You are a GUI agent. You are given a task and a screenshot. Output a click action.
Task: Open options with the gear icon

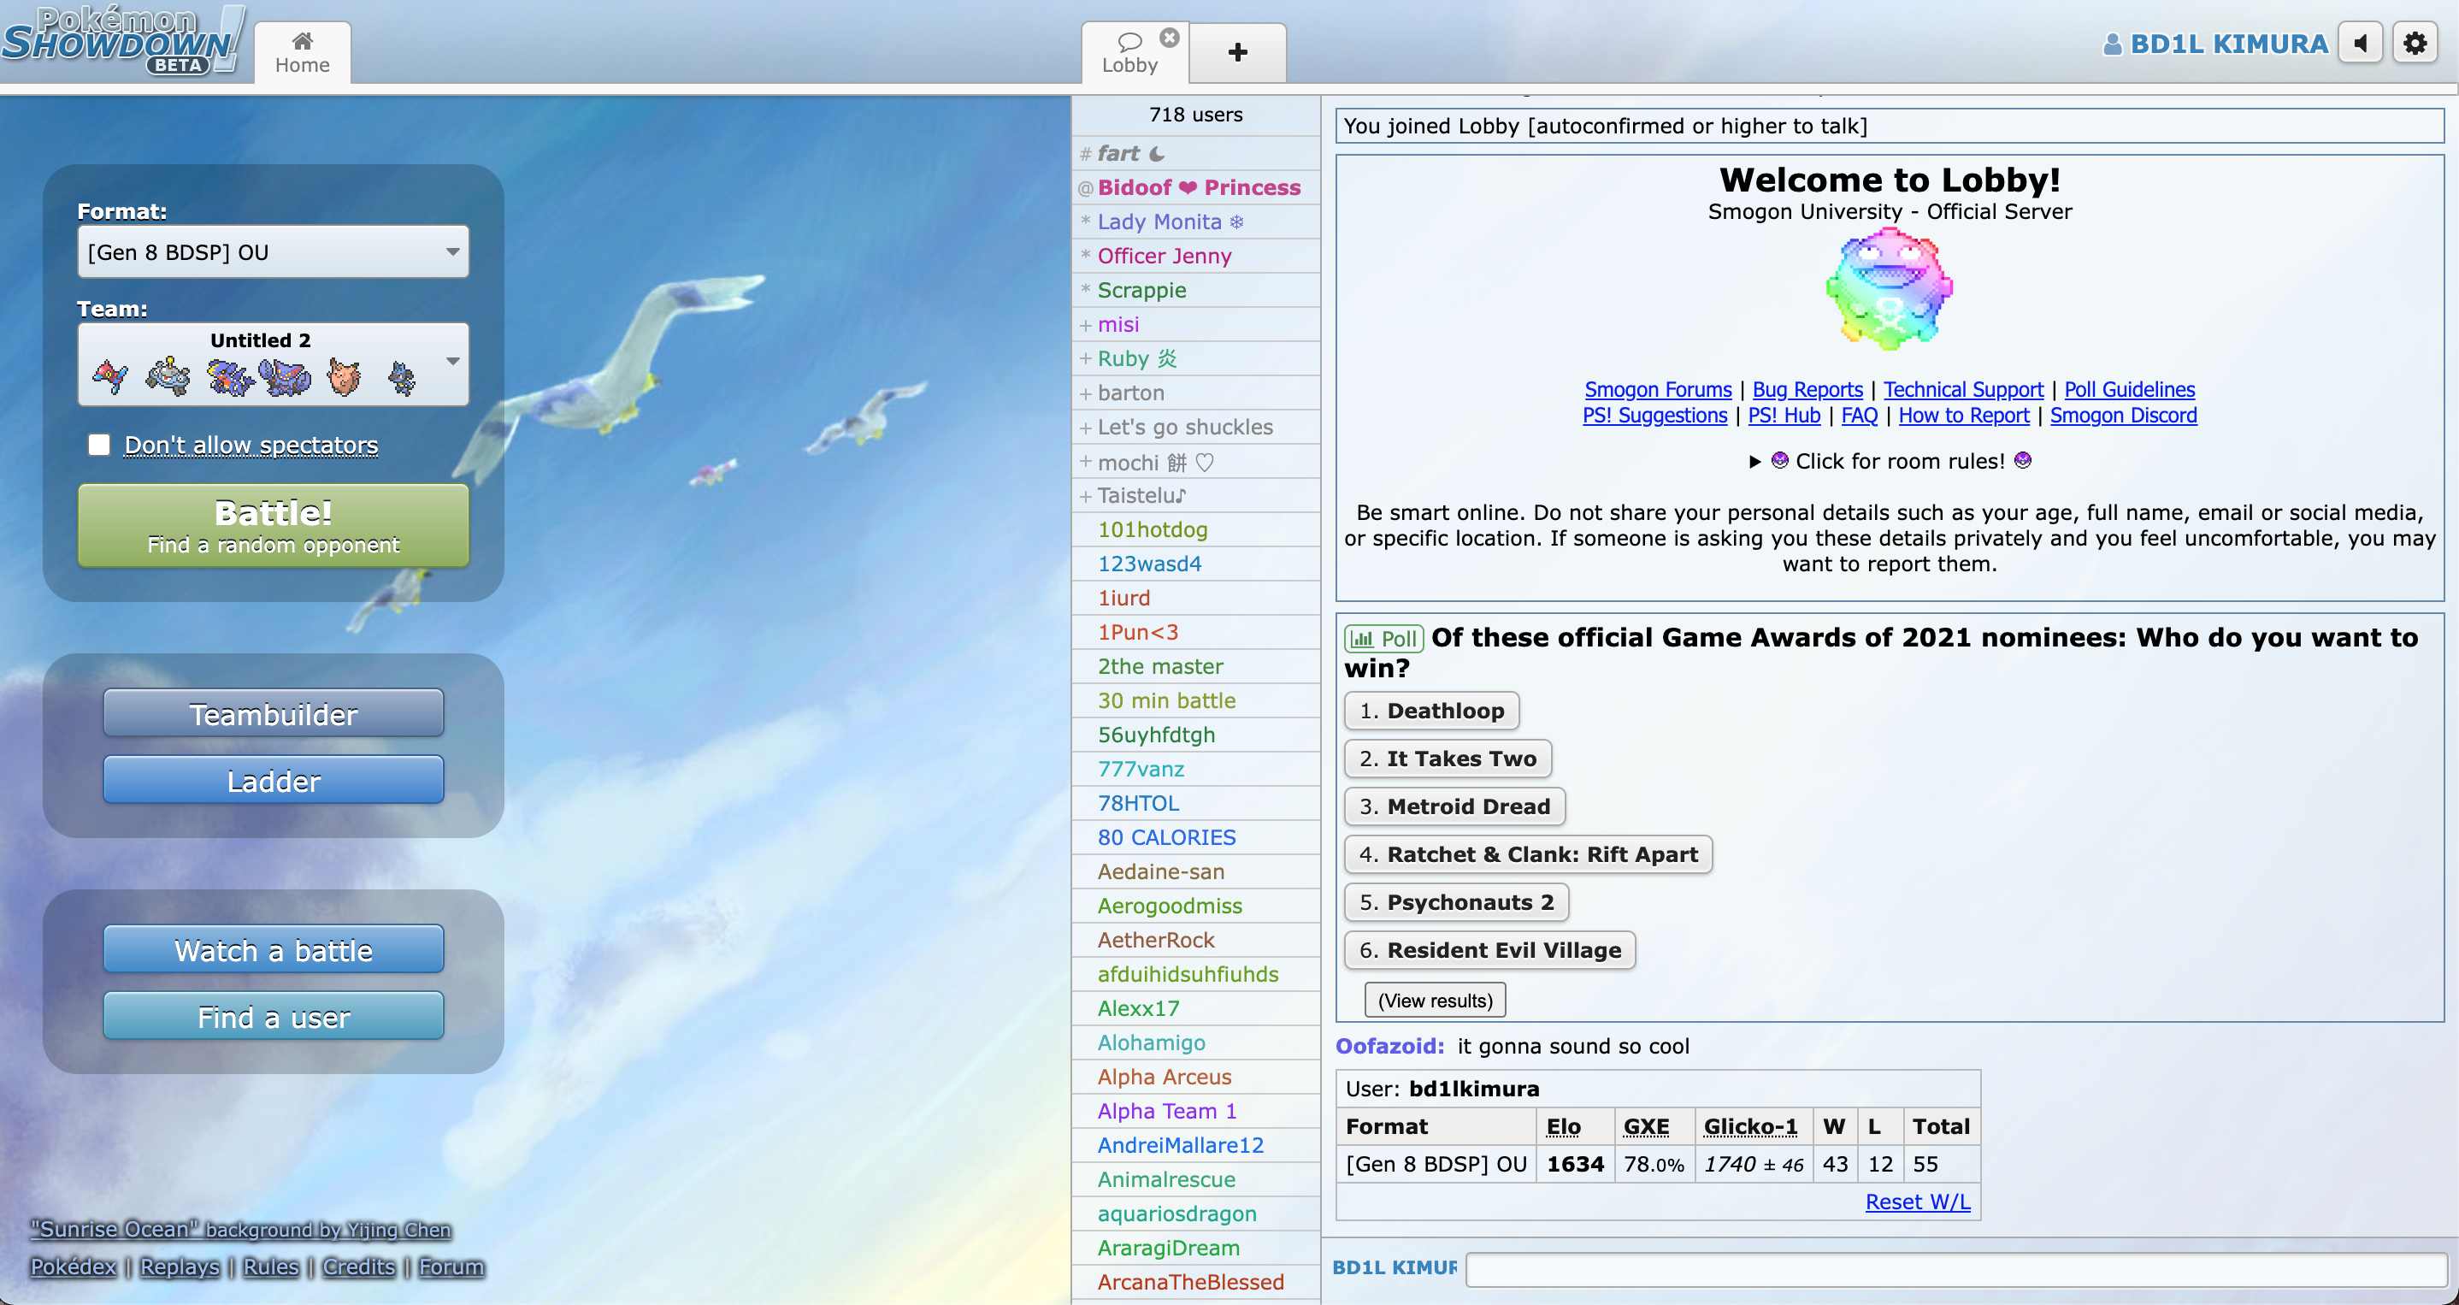click(x=2416, y=44)
